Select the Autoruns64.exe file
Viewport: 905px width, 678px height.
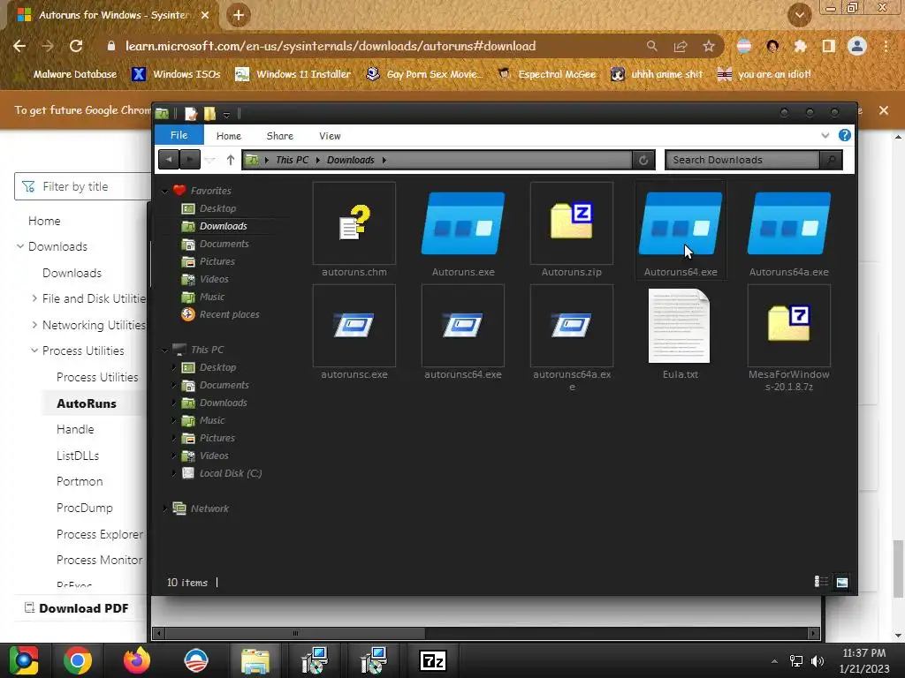tap(680, 230)
